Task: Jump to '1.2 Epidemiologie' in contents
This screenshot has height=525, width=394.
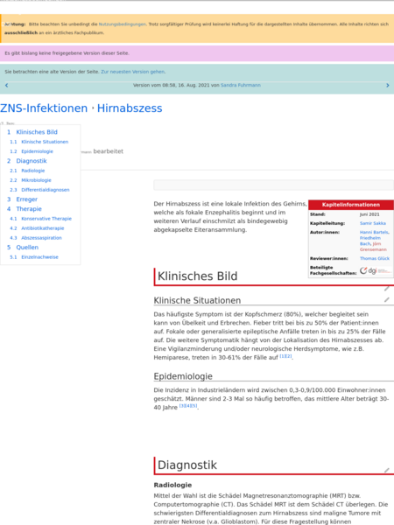Action: (x=32, y=151)
